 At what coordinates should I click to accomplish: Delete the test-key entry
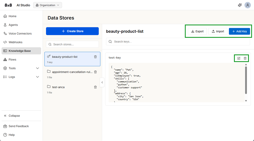[x=245, y=58]
